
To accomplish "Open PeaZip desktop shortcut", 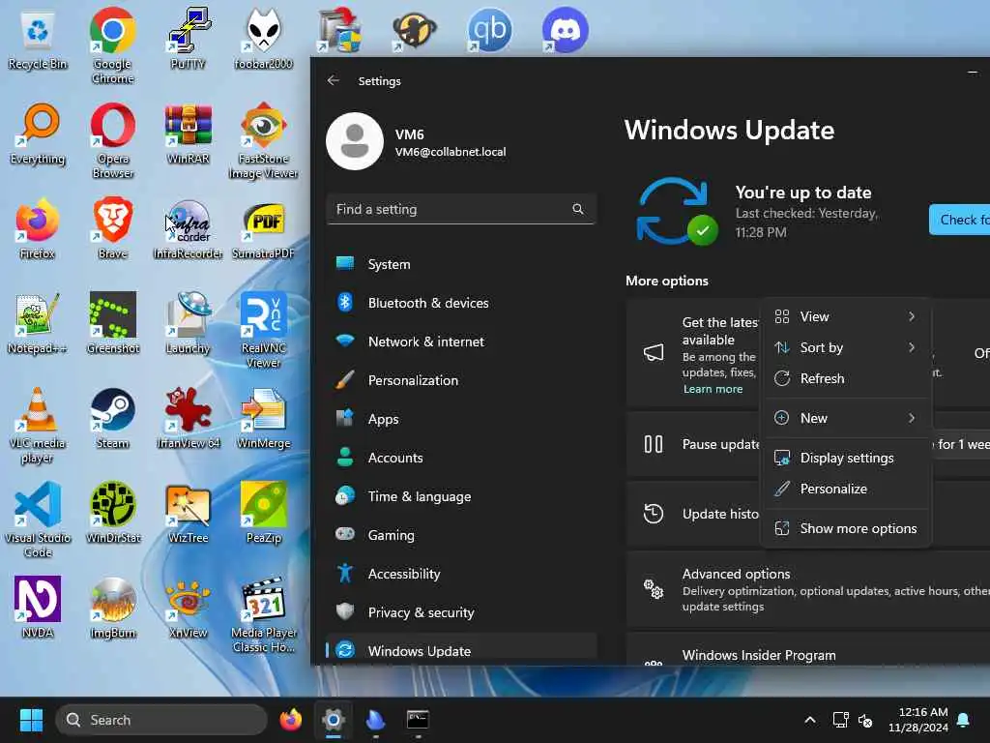I will [x=263, y=513].
